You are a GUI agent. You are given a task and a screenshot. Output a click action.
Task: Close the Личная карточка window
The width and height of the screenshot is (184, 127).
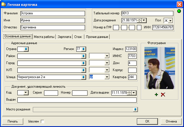pyautogui.click(x=180, y=4)
